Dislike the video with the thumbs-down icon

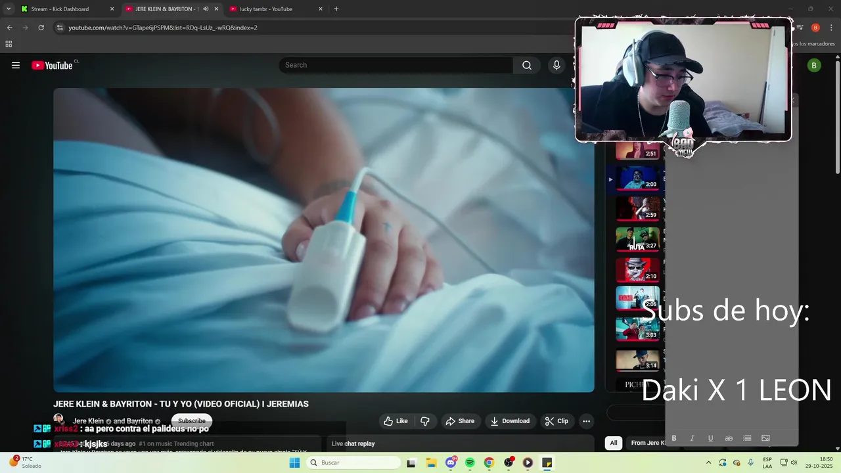click(425, 421)
